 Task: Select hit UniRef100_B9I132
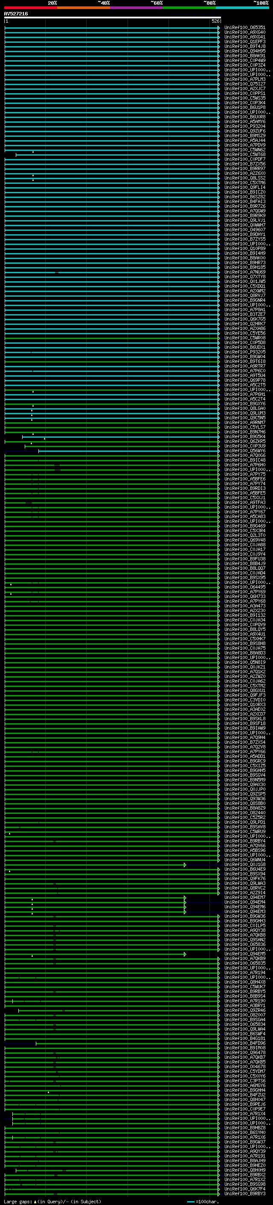click(x=244, y=616)
